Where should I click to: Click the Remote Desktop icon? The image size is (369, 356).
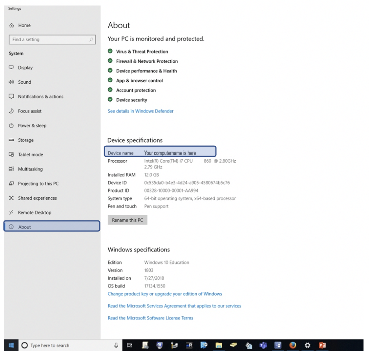(x=11, y=213)
